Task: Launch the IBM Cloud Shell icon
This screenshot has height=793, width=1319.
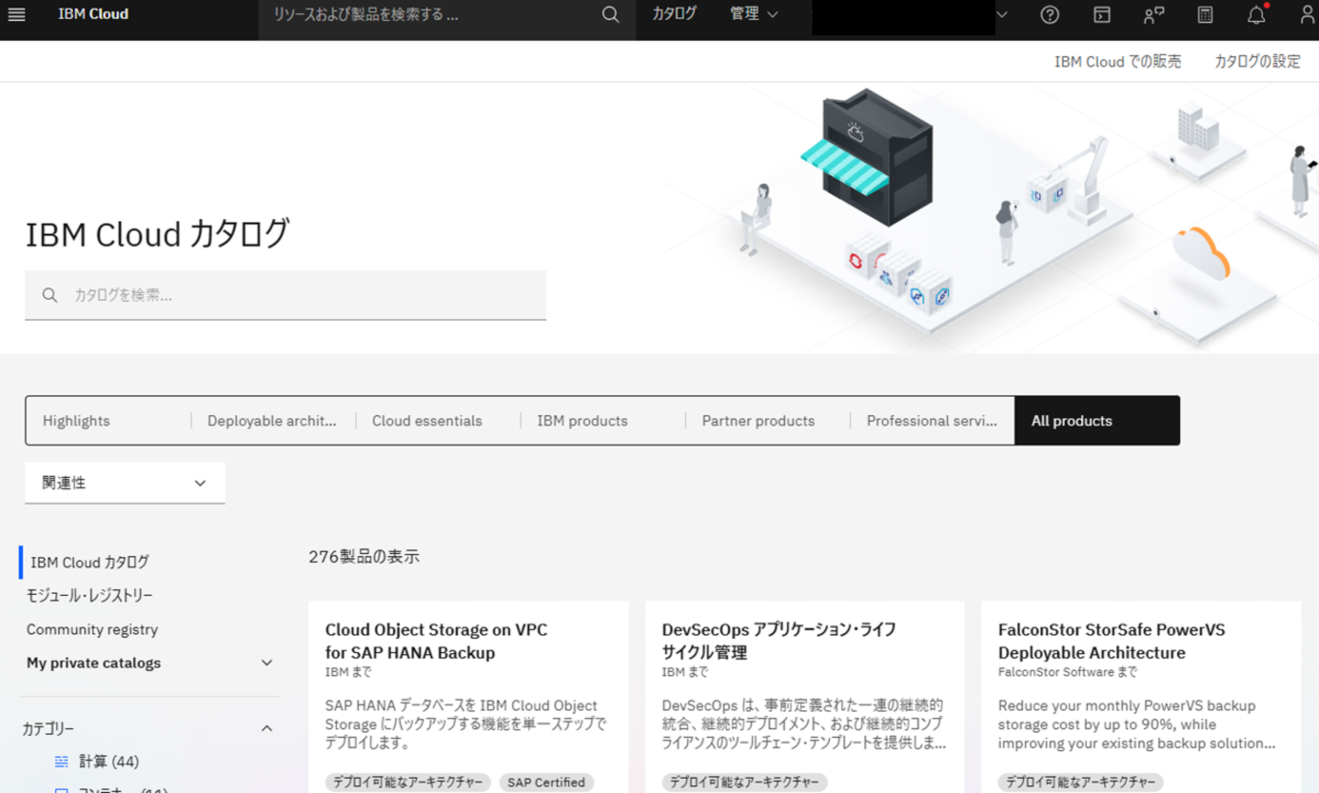Action: [1101, 14]
